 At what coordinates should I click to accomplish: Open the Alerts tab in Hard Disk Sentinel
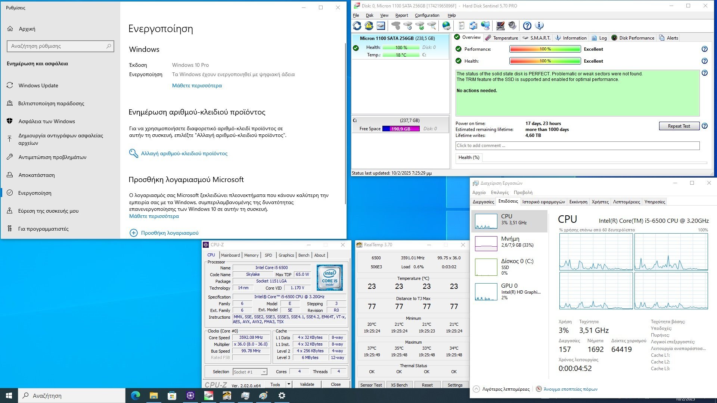pos(668,38)
